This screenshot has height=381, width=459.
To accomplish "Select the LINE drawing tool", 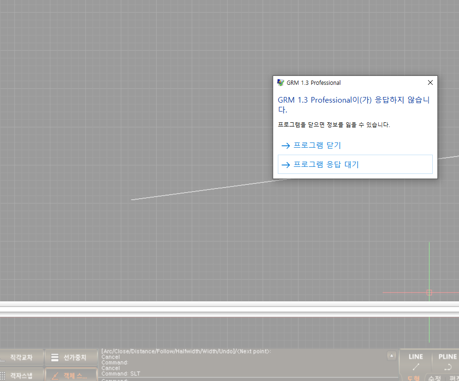I will pyautogui.click(x=416, y=361).
